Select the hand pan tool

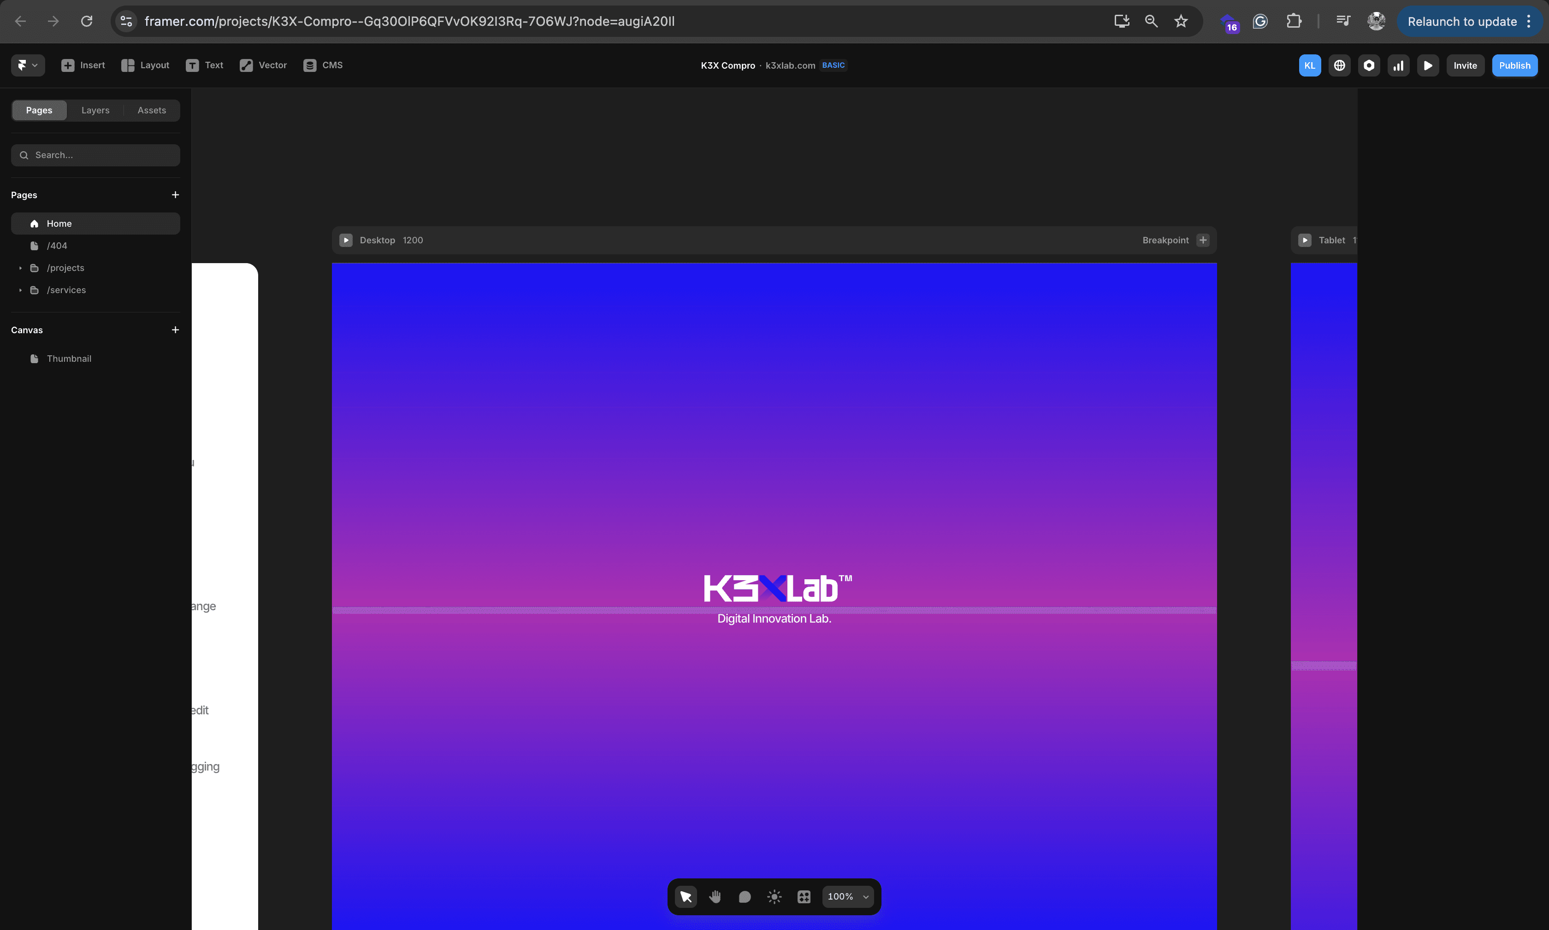pos(715,897)
